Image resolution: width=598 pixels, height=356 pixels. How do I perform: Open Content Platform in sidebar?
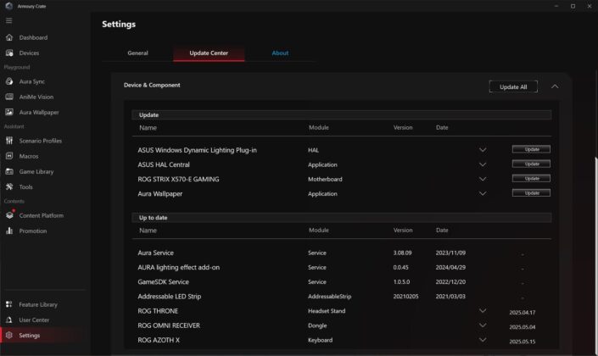pos(42,215)
